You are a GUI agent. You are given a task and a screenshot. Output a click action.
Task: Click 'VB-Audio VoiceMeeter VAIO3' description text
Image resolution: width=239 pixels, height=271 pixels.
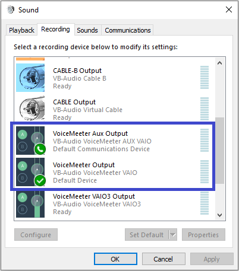(x=97, y=204)
